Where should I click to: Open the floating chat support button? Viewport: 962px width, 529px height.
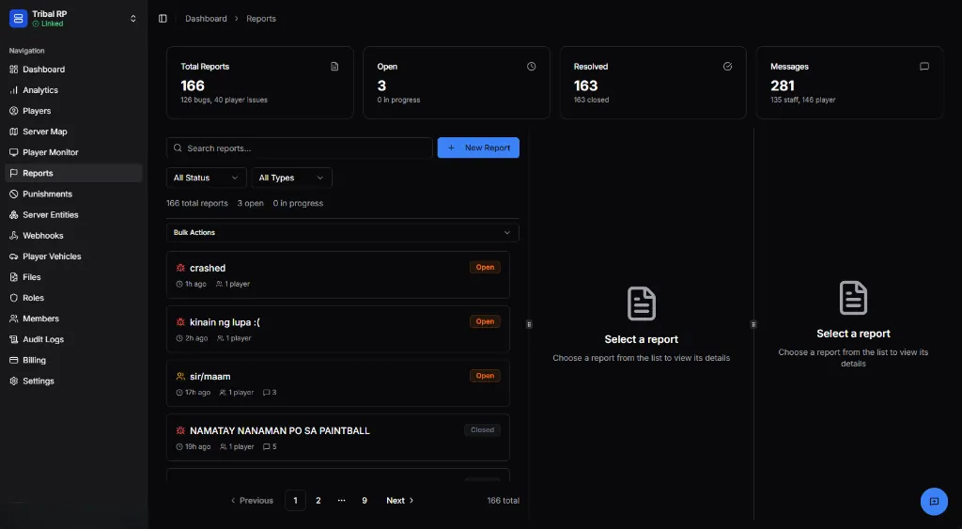(x=934, y=502)
